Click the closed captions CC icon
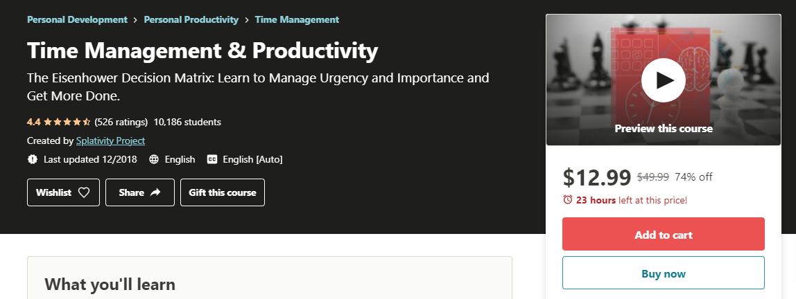This screenshot has height=299, width=796. pos(212,159)
